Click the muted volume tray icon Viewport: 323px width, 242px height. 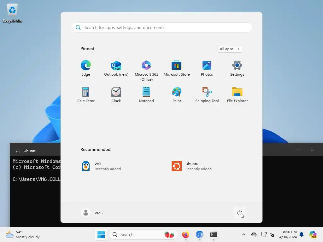(x=272, y=234)
